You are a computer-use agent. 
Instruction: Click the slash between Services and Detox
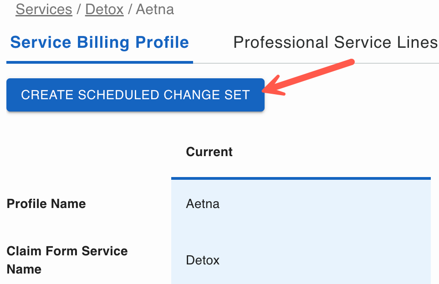click(79, 10)
